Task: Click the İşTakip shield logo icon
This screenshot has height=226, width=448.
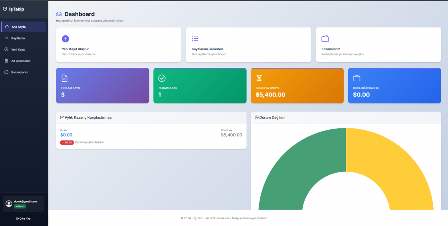Action: (5, 9)
